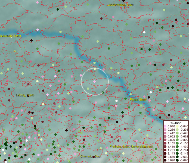Click the 1.155 maroon legend swatch
Image resolution: width=189 pixels, height=163 pixels.
click(x=165, y=143)
